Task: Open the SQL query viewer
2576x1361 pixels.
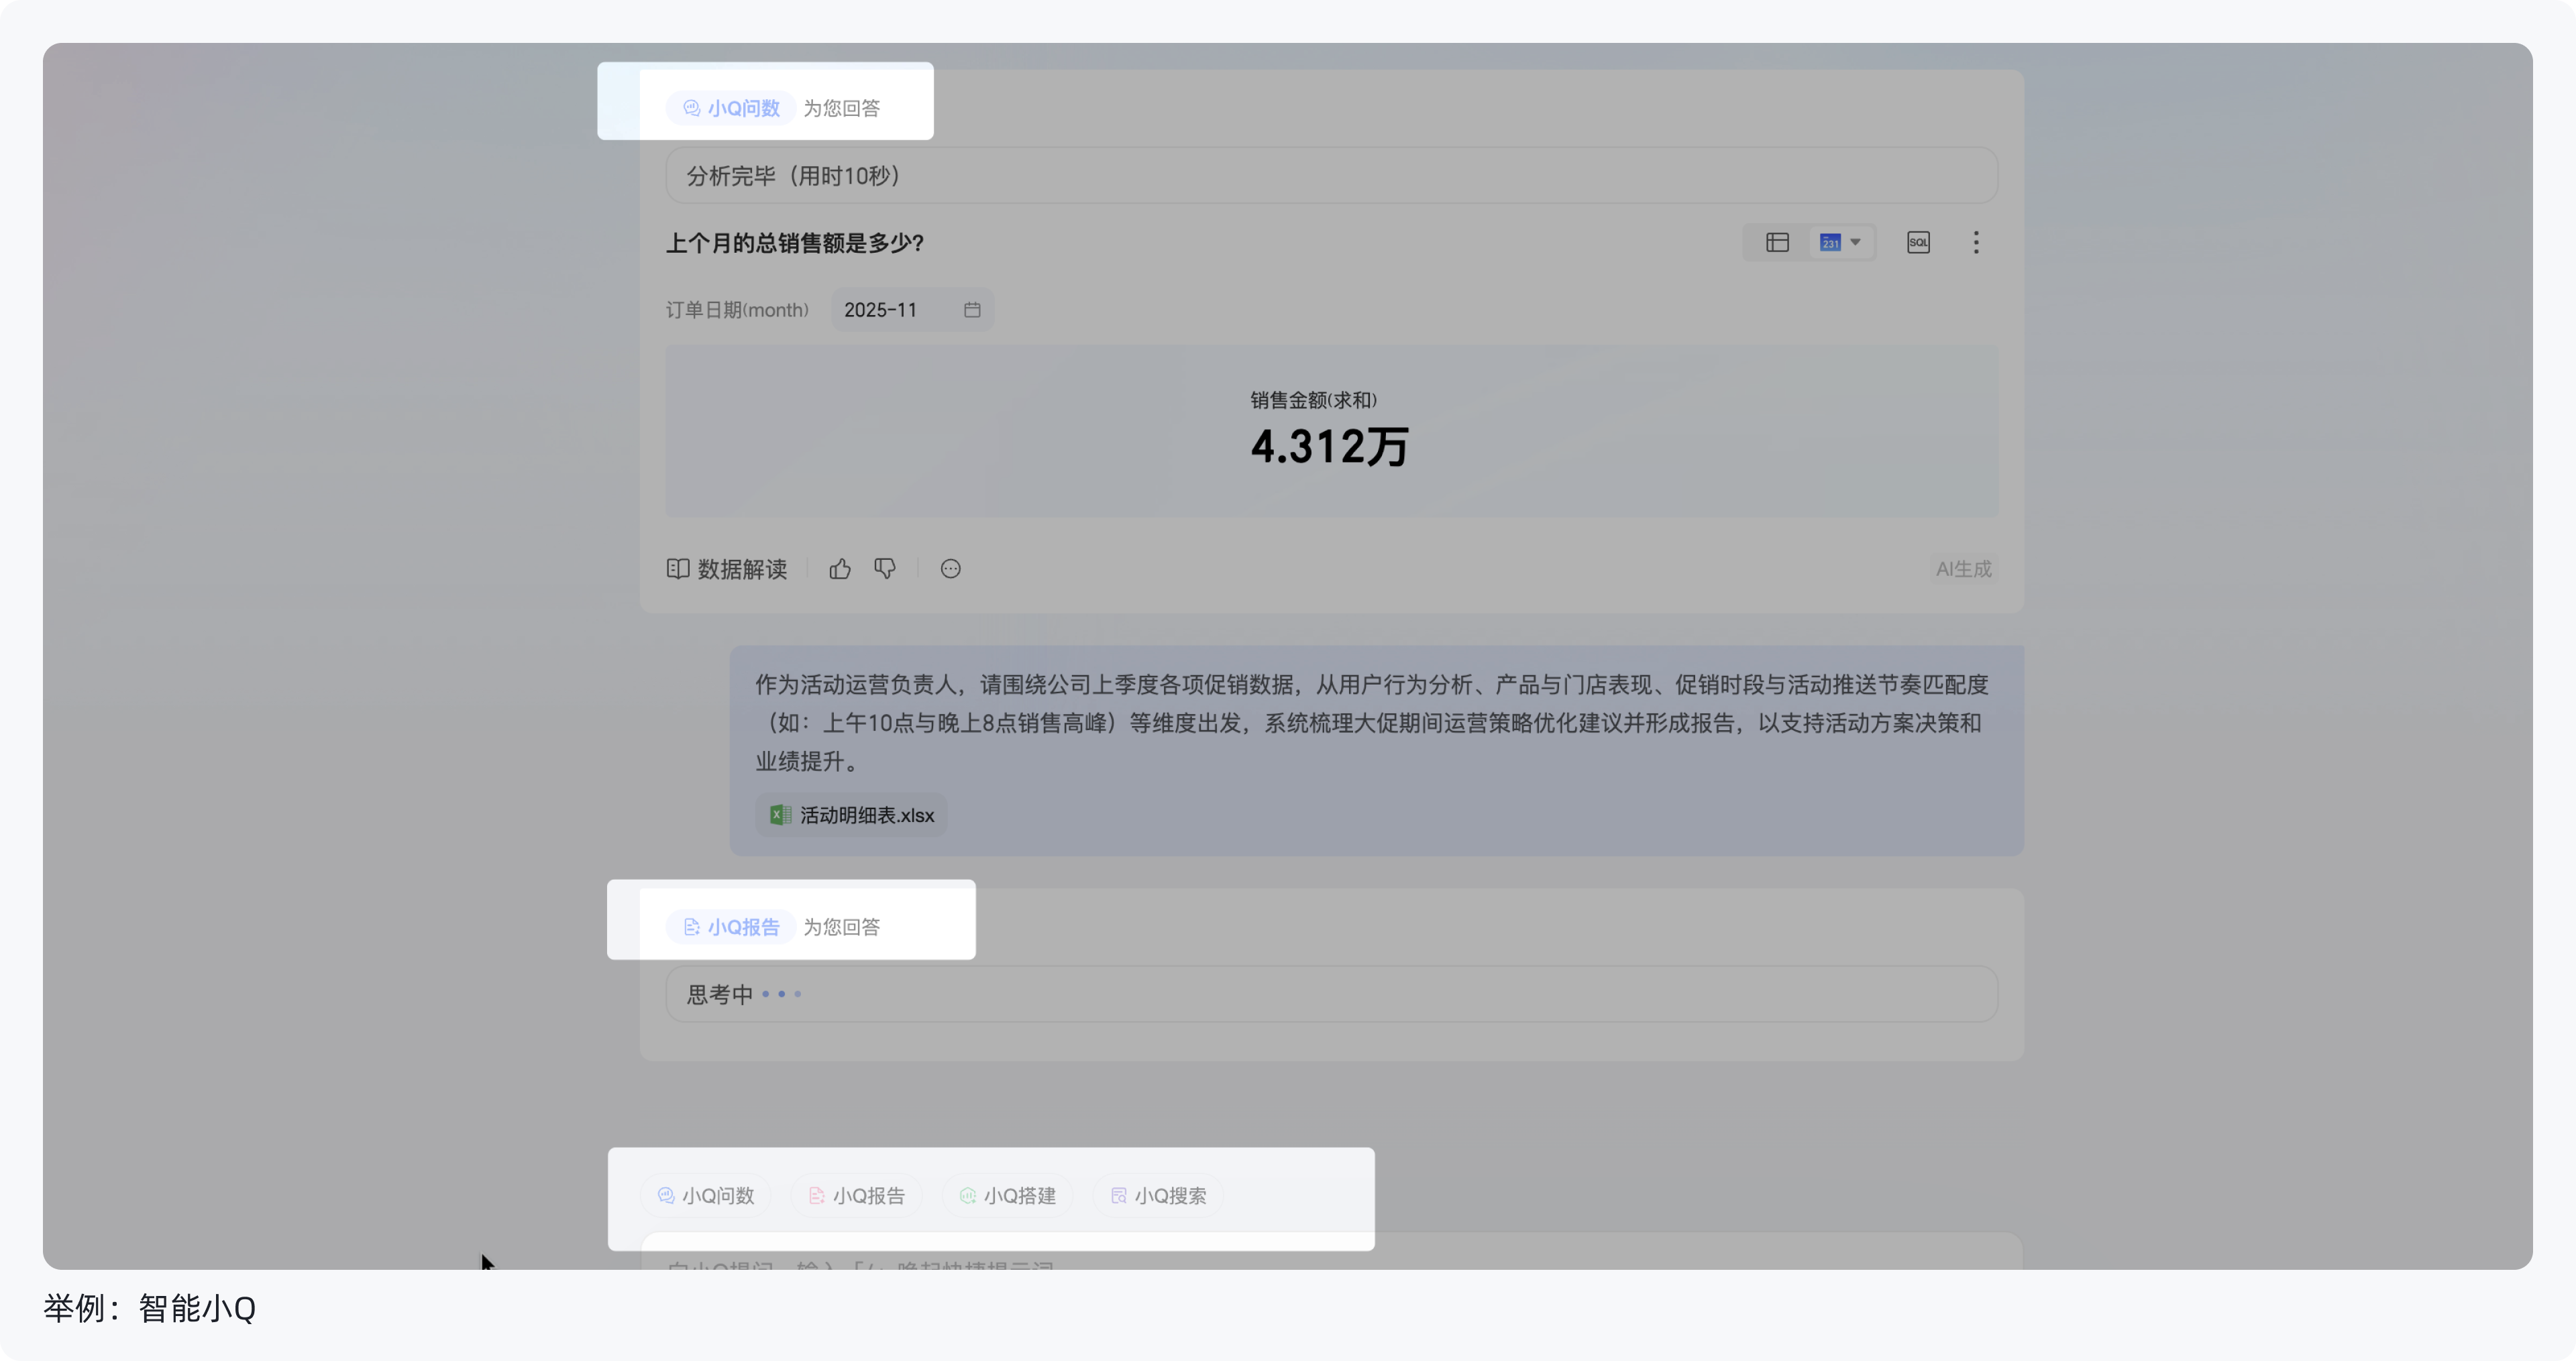Action: [x=1918, y=242]
